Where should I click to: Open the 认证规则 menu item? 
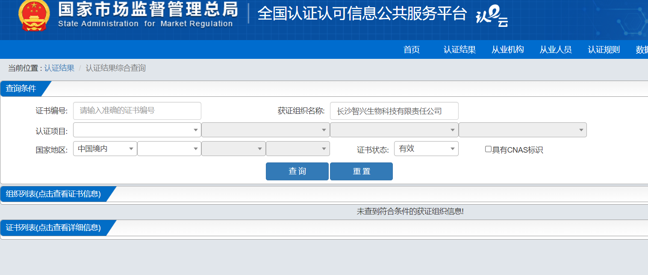pyautogui.click(x=604, y=49)
